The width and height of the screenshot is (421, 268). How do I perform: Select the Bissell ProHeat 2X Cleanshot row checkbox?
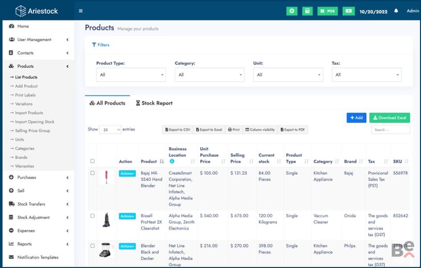(92, 216)
